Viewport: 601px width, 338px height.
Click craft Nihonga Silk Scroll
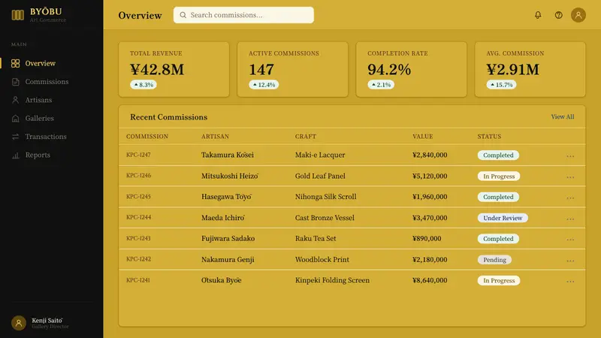[325, 197]
